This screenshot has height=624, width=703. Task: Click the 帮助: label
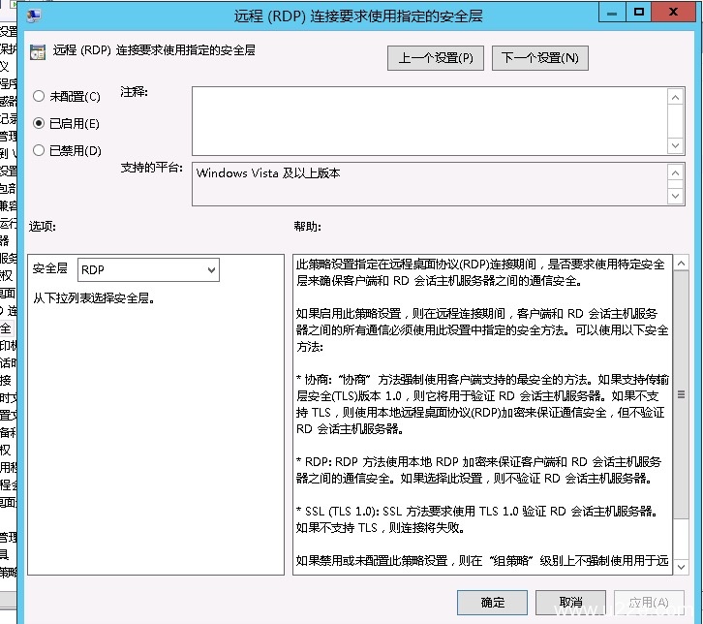click(307, 226)
